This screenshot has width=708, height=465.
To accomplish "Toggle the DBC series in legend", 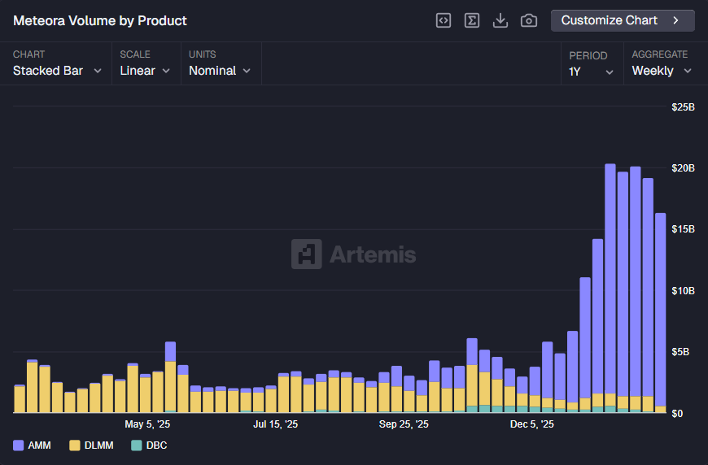I will 150,445.
